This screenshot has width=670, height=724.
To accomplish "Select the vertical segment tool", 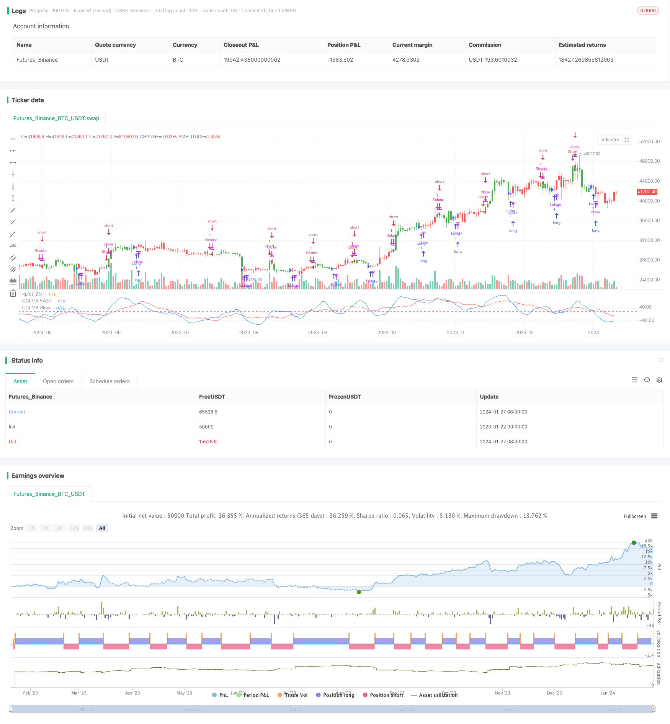I will click(x=13, y=198).
